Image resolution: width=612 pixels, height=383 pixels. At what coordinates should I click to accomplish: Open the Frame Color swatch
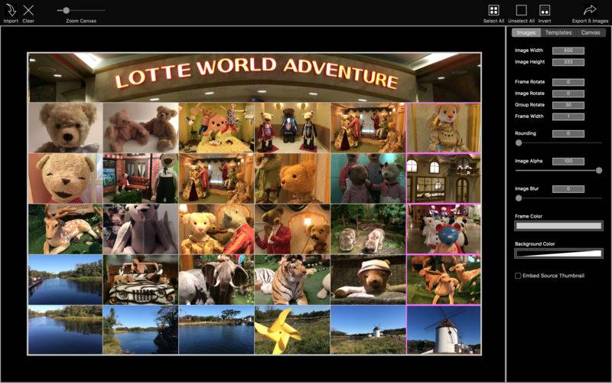pyautogui.click(x=558, y=225)
